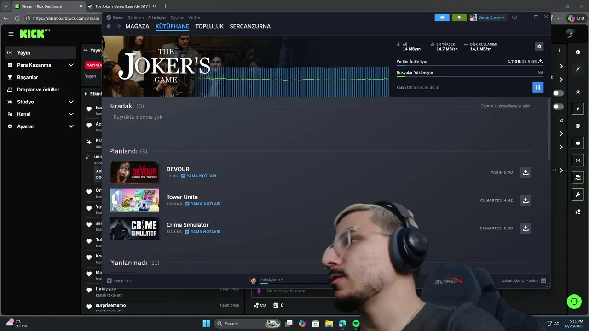Open YAMA NOTLARI for Tower Unite
Image resolution: width=589 pixels, height=331 pixels.
[203, 204]
